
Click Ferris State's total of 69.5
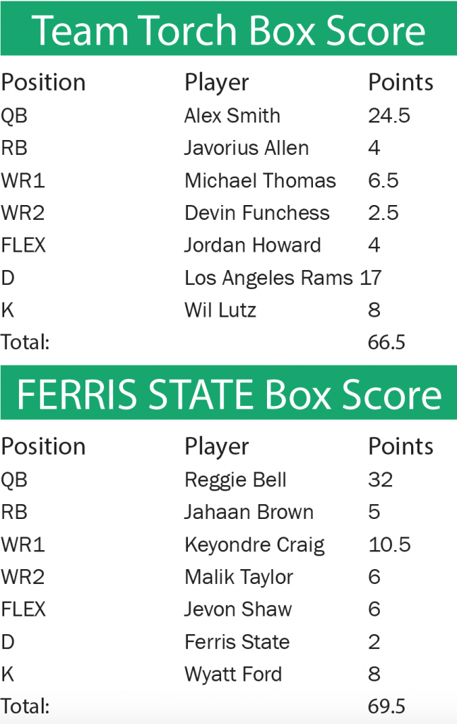(x=386, y=706)
